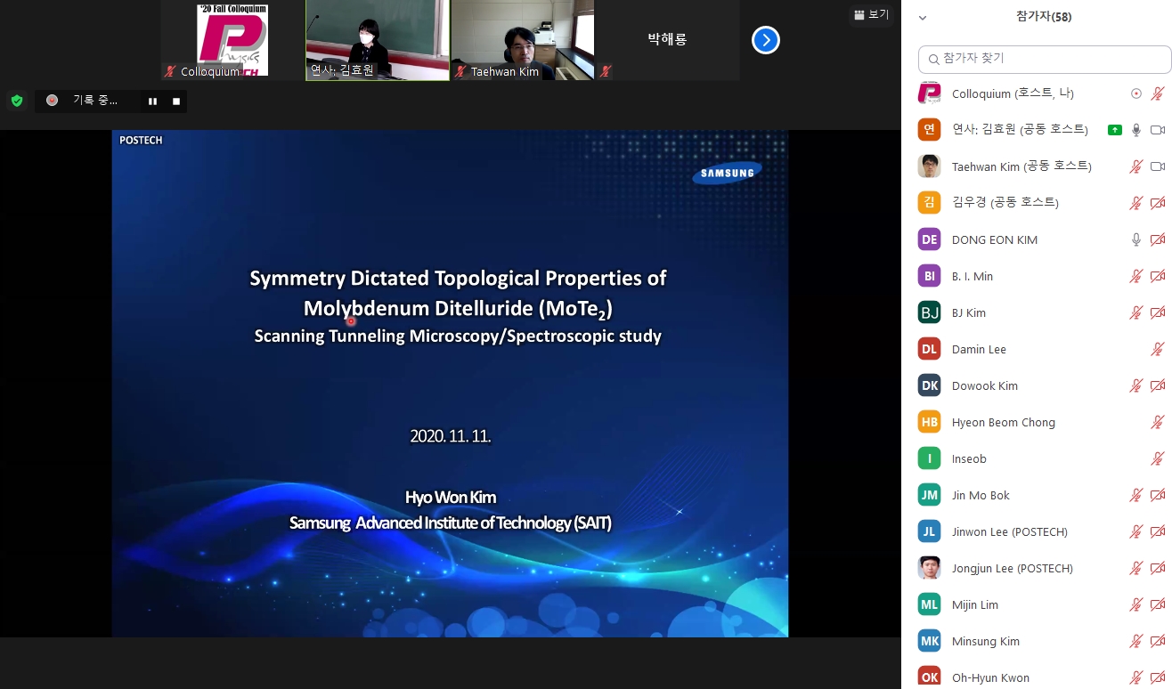1172x689 pixels.
Task: Click Colloquium host recording indicator icon
Action: coord(1135,93)
